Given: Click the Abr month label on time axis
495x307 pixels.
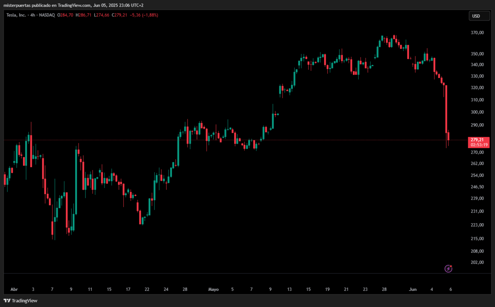Looking at the screenshot, I should (x=14, y=289).
